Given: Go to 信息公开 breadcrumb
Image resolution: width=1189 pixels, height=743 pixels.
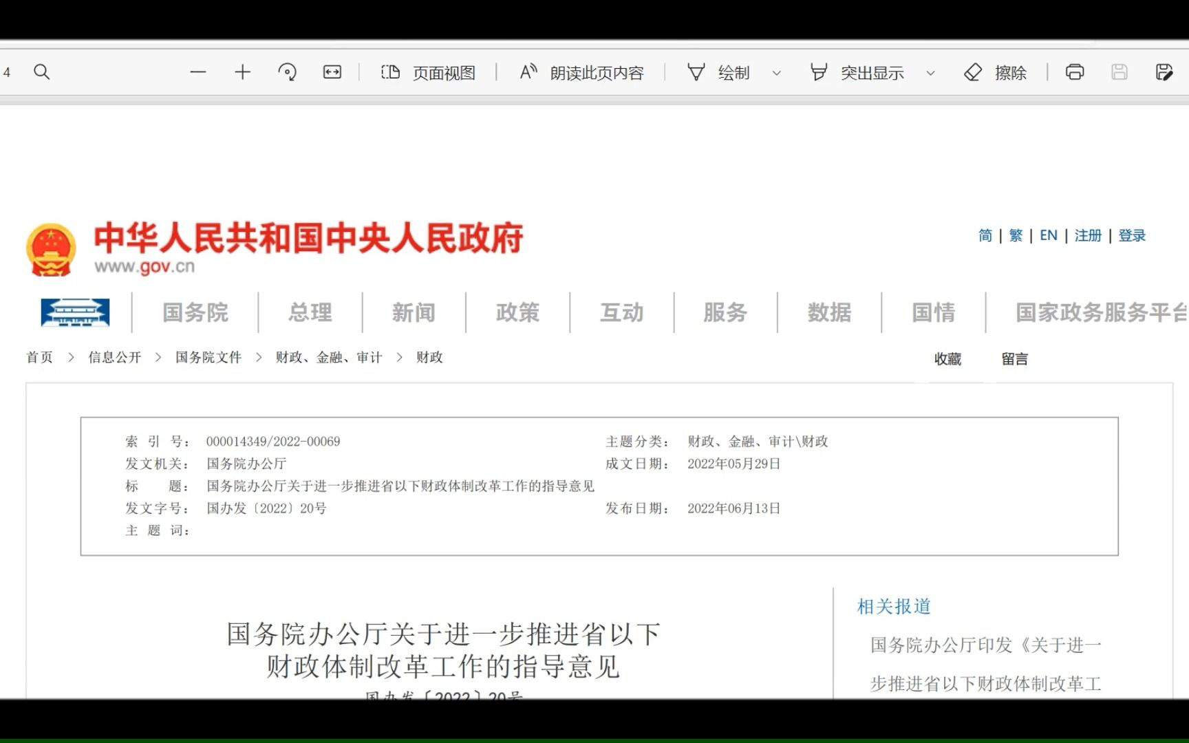Looking at the screenshot, I should (x=114, y=357).
